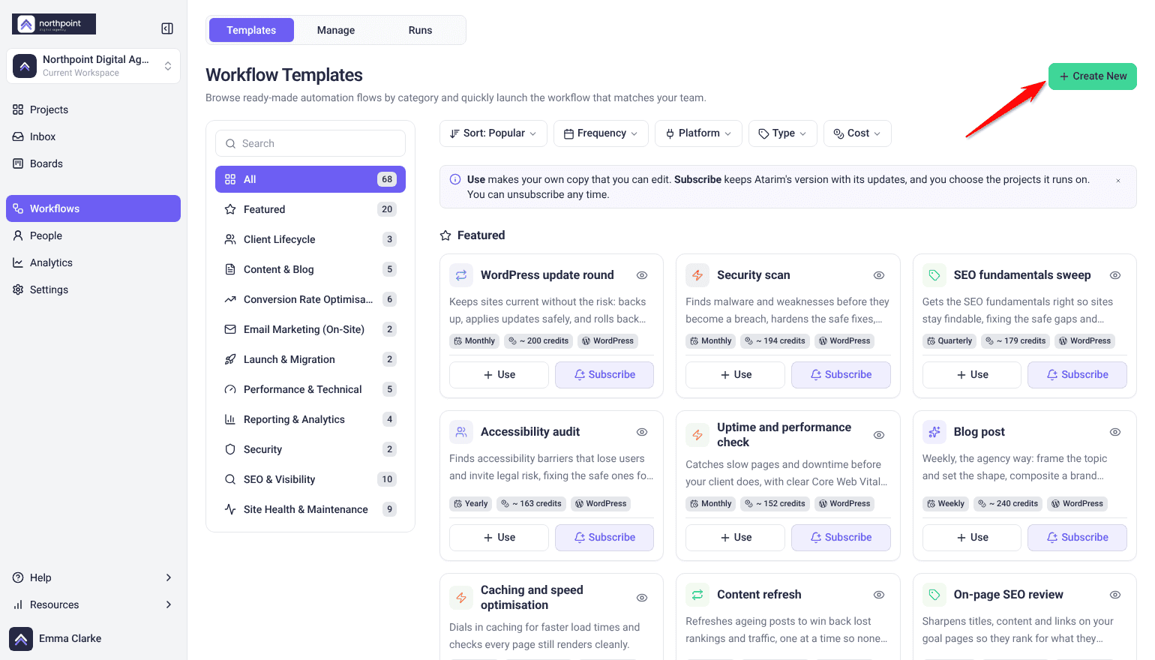Select SEO & Visibility category
Image resolution: width=1155 pixels, height=660 pixels.
point(310,479)
